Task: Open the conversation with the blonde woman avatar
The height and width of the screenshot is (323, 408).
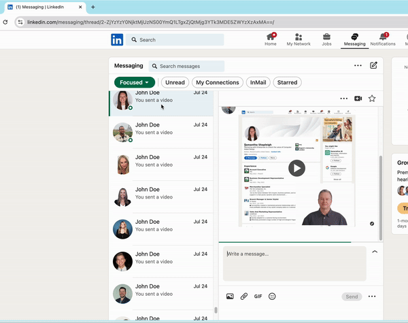Action: point(160,165)
